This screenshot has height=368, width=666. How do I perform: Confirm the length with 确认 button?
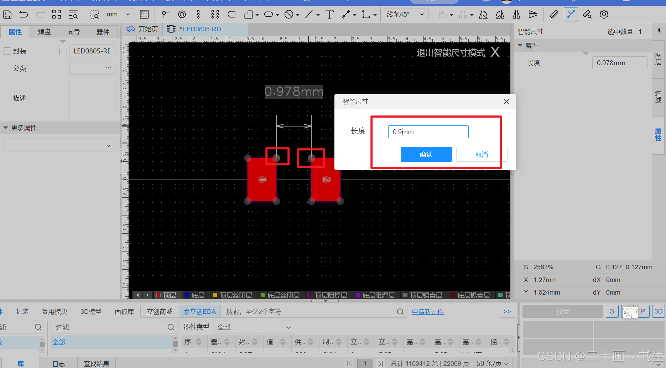[426, 154]
